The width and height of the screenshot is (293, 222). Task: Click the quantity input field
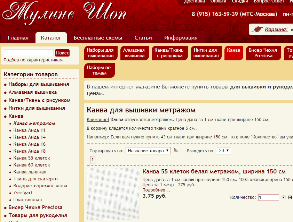pyautogui.click(x=269, y=197)
